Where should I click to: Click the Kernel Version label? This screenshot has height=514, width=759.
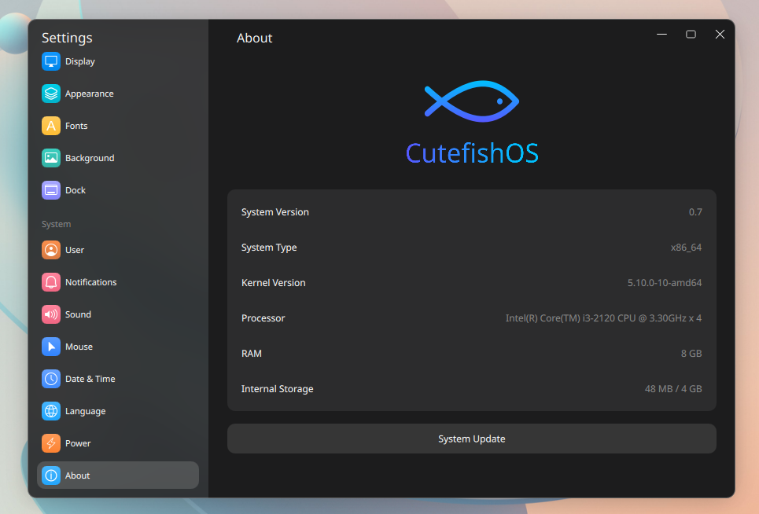point(274,283)
